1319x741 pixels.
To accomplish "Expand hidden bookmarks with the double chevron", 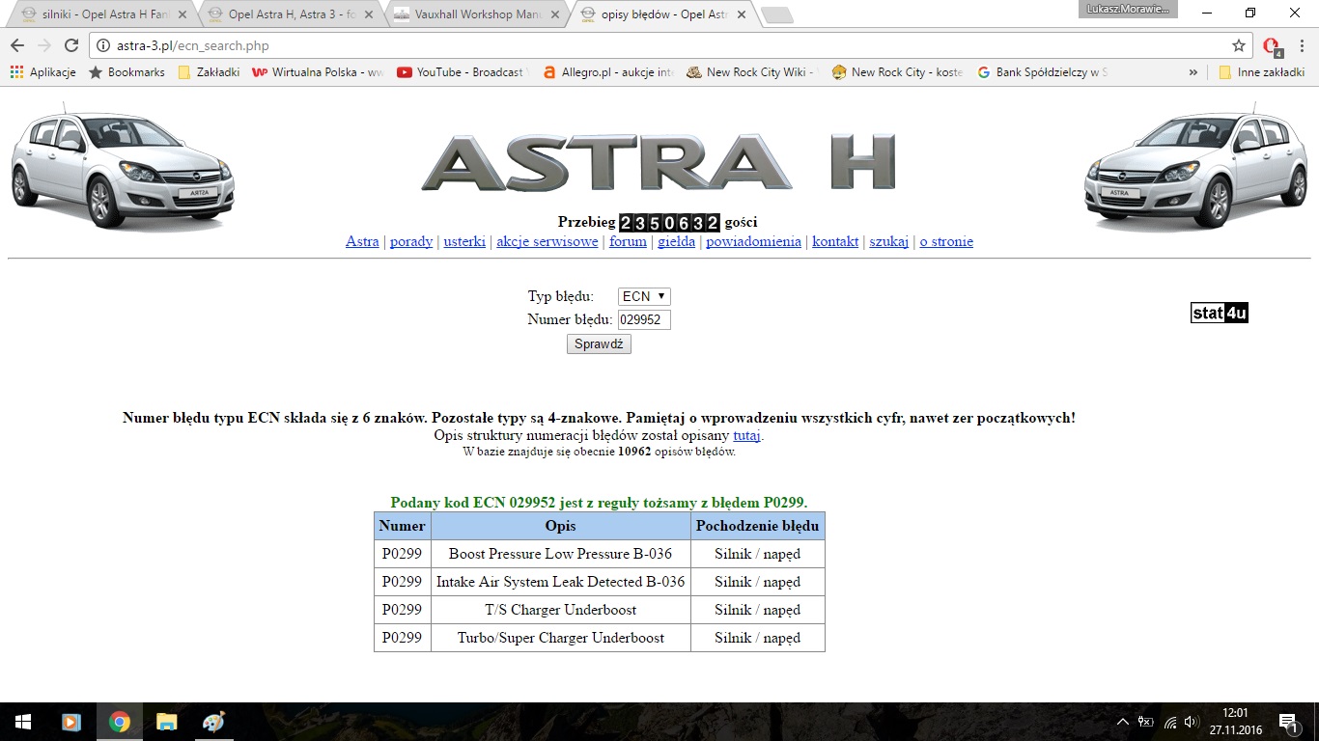I will pyautogui.click(x=1193, y=72).
